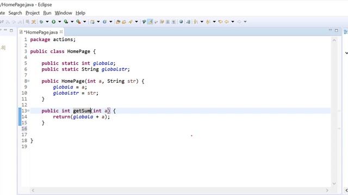348x195 pixels.
Task: Maximize the left side view panel
Action: pos(11,30)
